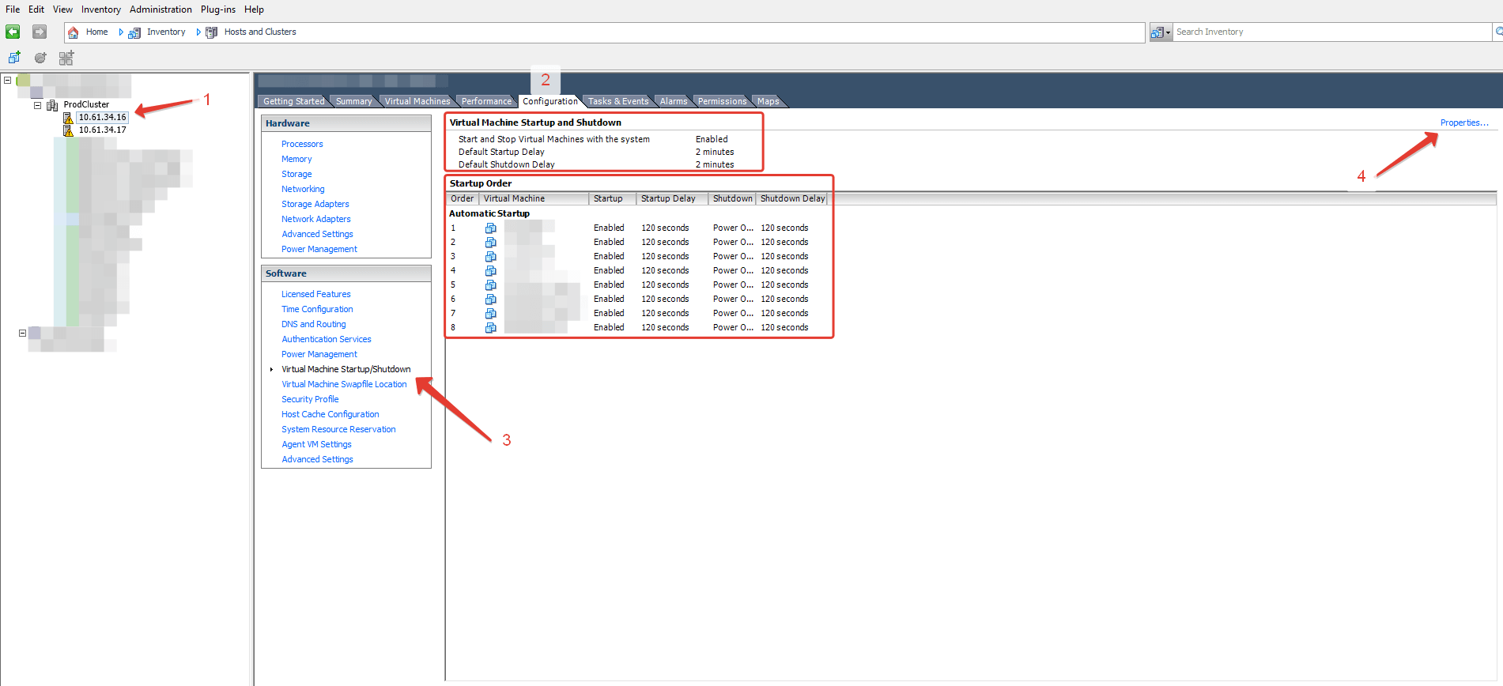Screen dimensions: 1503x686
Task: Open Security Profile under Software
Action: click(x=310, y=399)
